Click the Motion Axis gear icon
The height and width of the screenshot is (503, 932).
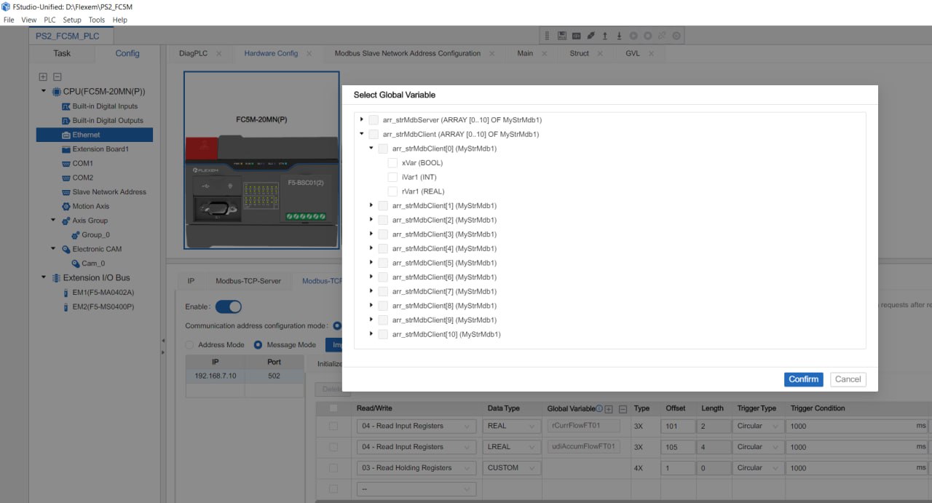[66, 206]
